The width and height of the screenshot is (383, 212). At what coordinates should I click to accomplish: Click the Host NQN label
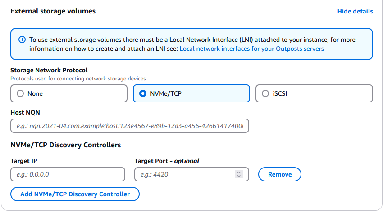pyautogui.click(x=25, y=112)
